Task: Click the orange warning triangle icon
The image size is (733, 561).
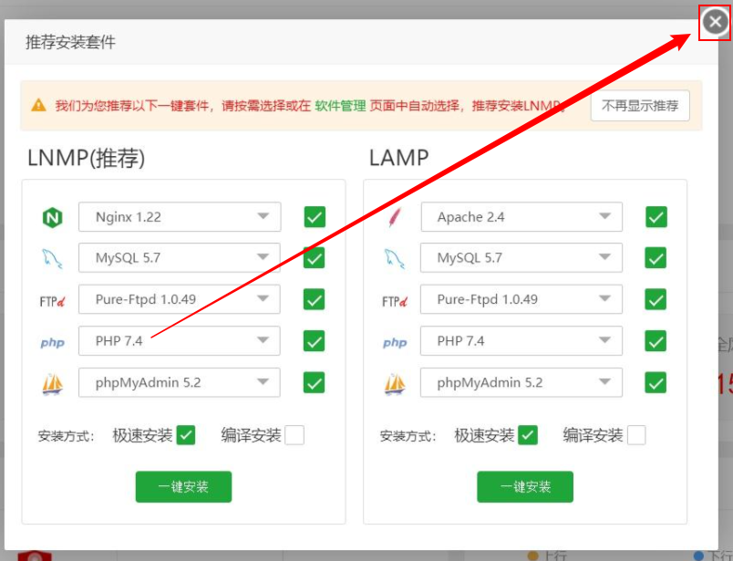Action: pos(38,106)
